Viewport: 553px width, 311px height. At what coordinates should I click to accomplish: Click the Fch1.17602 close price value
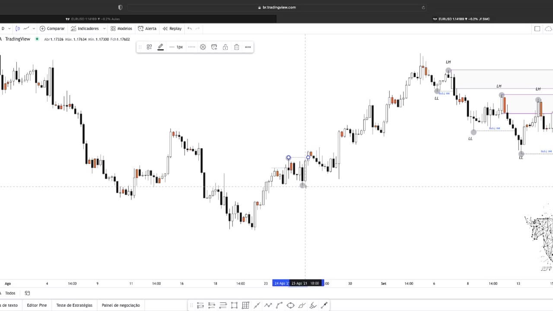click(120, 39)
